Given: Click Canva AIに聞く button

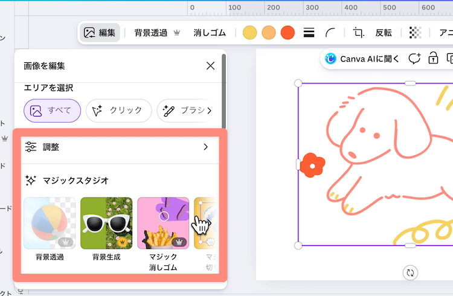Looking at the screenshot, I should 362,59.
